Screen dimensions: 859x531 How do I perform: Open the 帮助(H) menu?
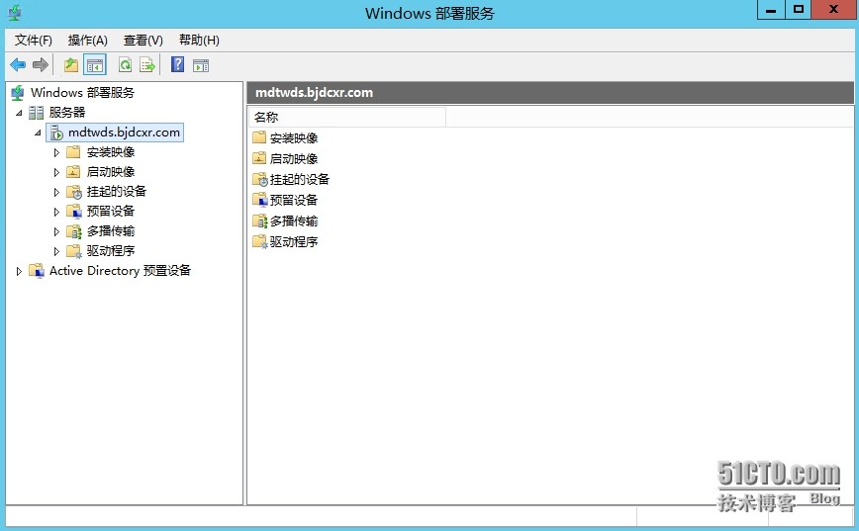pyautogui.click(x=199, y=40)
